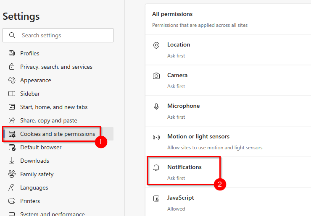Click the Location pin icon

pos(156,45)
